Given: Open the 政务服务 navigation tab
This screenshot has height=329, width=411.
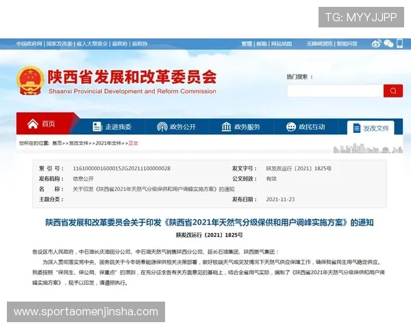Looking at the screenshot, I should [241, 127].
